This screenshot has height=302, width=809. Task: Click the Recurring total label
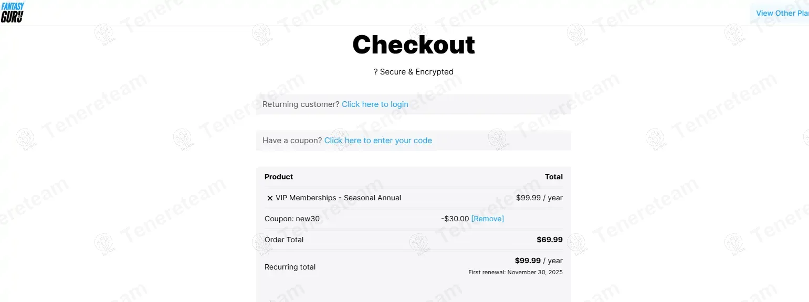point(290,267)
